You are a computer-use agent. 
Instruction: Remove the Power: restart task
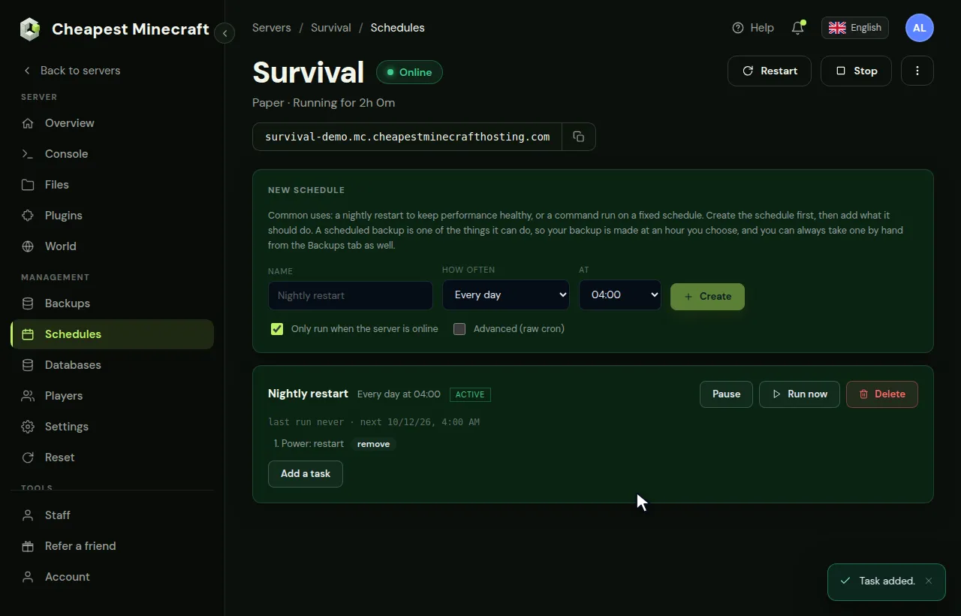[x=373, y=444]
